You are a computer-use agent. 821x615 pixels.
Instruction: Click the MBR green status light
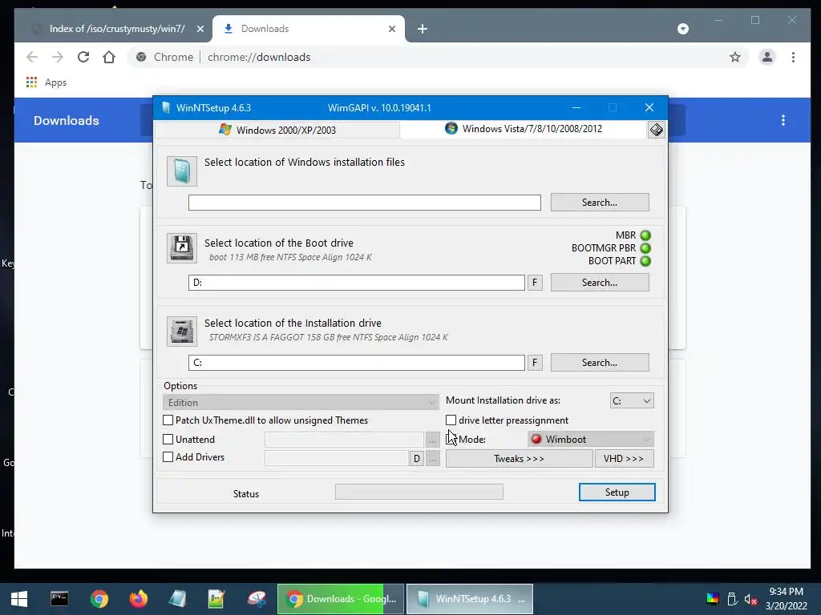(x=645, y=235)
